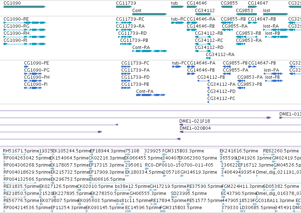
Task: Click transcript CG14646-RA
Action: point(192,23)
